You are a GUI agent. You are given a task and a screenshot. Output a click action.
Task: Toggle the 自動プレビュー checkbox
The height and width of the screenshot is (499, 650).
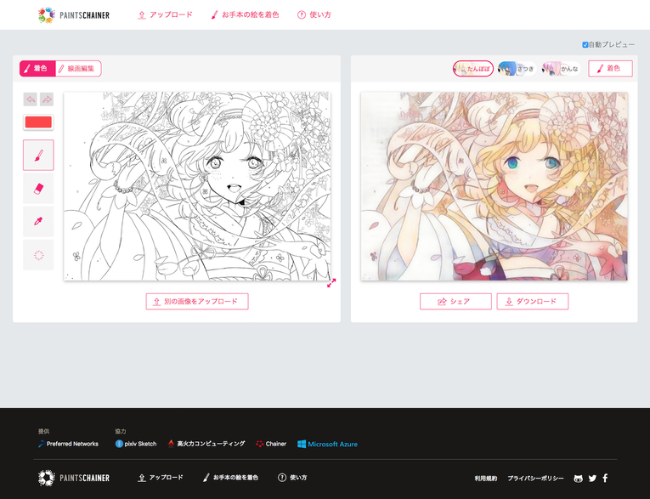585,44
